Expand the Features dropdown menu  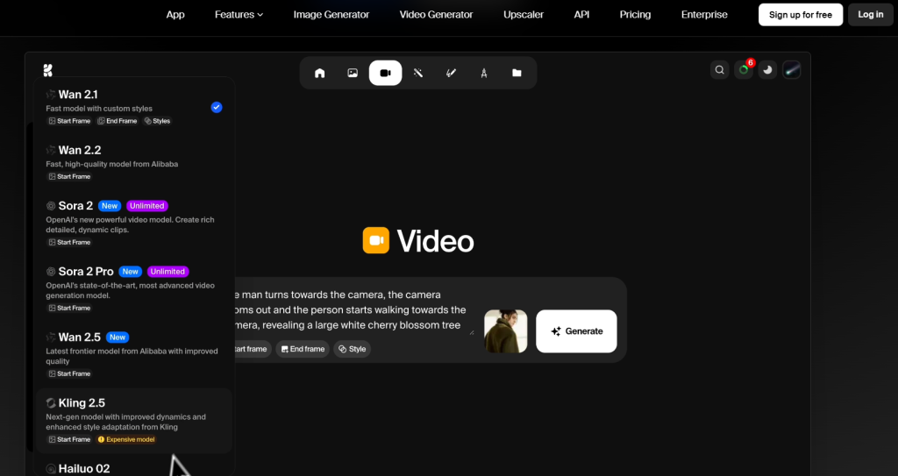click(x=239, y=15)
